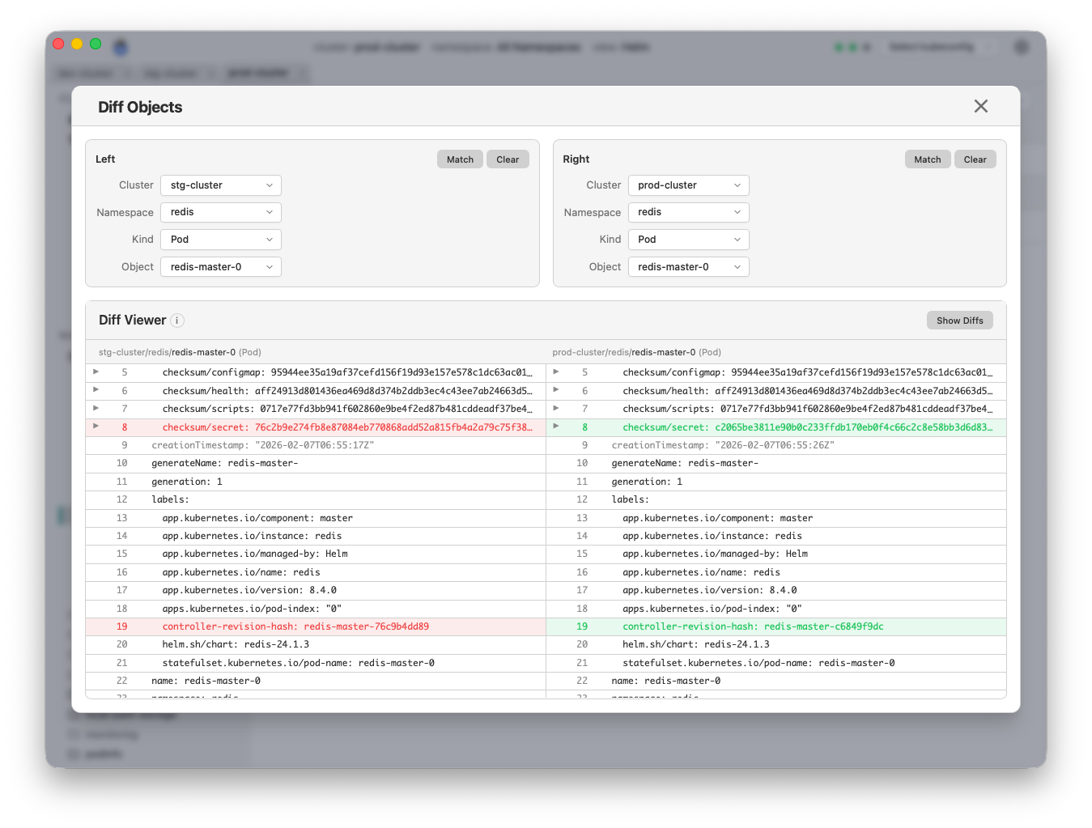Click the Diff Viewer info icon
This screenshot has height=828, width=1092.
click(176, 321)
